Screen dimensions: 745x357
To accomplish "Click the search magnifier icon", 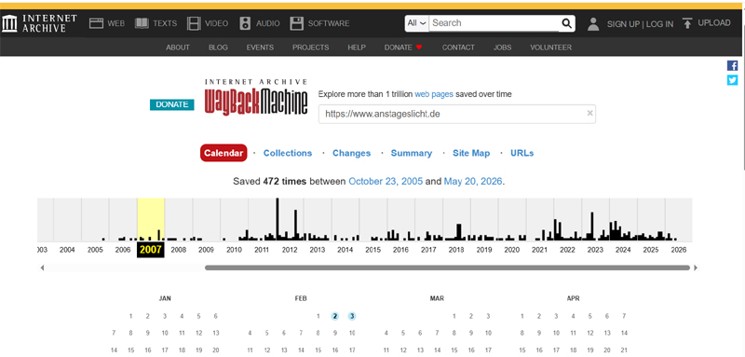I will coord(566,23).
